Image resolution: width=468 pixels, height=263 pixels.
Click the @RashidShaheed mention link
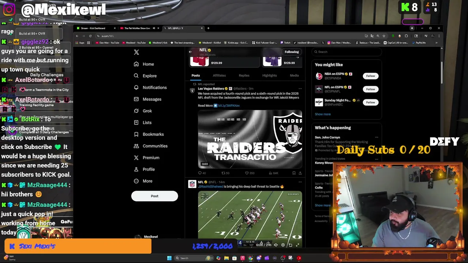[x=211, y=186]
